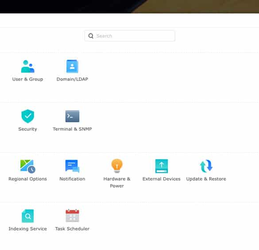Click the "Domain/LDAP" label
Image resolution: width=259 pixels, height=250 pixels.
point(72,79)
